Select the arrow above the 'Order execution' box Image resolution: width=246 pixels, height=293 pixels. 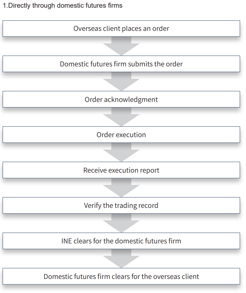[x=121, y=117]
